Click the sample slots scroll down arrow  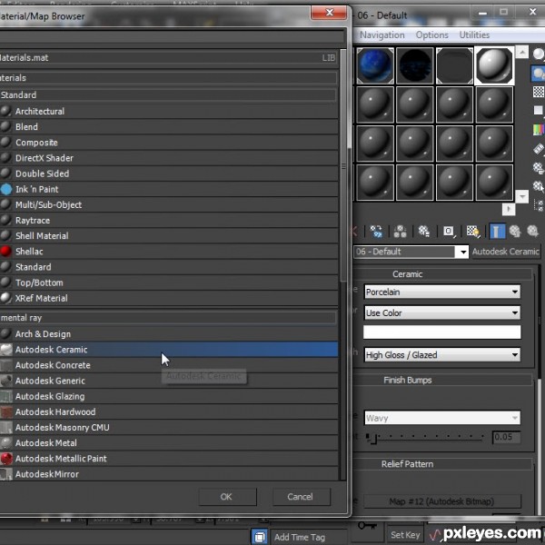click(x=521, y=196)
